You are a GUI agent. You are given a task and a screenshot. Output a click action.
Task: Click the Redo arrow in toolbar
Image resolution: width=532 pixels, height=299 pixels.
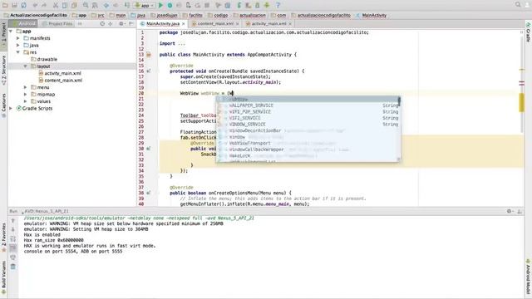pyautogui.click(x=44, y=5)
